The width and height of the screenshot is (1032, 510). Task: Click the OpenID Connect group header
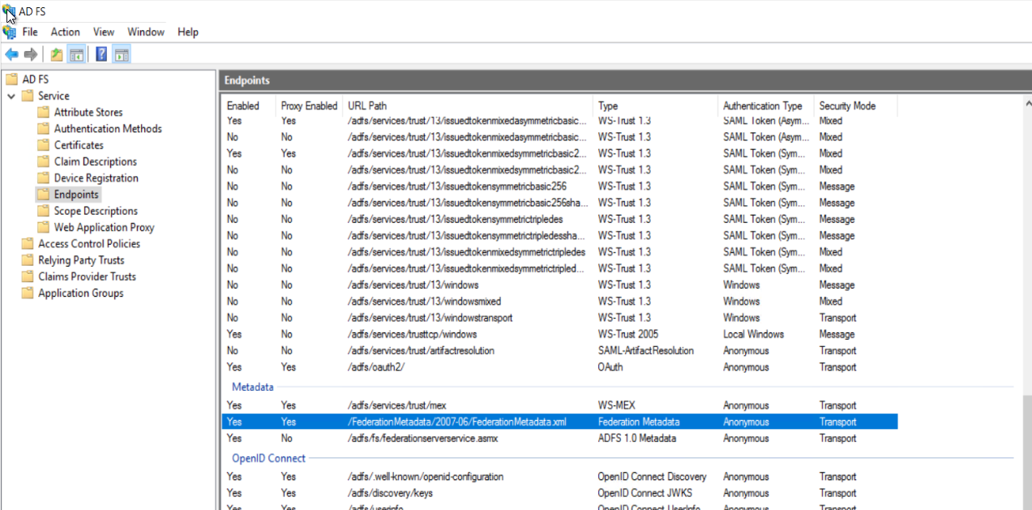coord(268,458)
